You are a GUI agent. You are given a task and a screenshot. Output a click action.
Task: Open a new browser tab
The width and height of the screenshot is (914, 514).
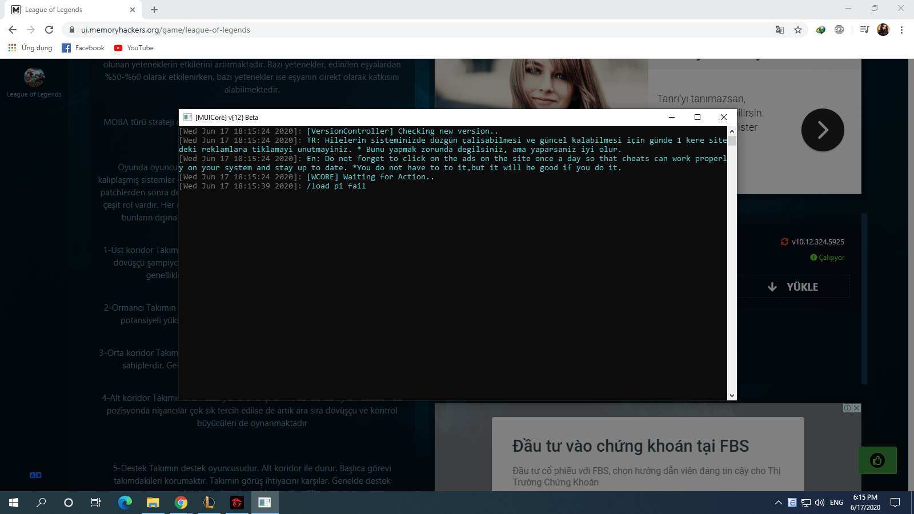pos(154,10)
